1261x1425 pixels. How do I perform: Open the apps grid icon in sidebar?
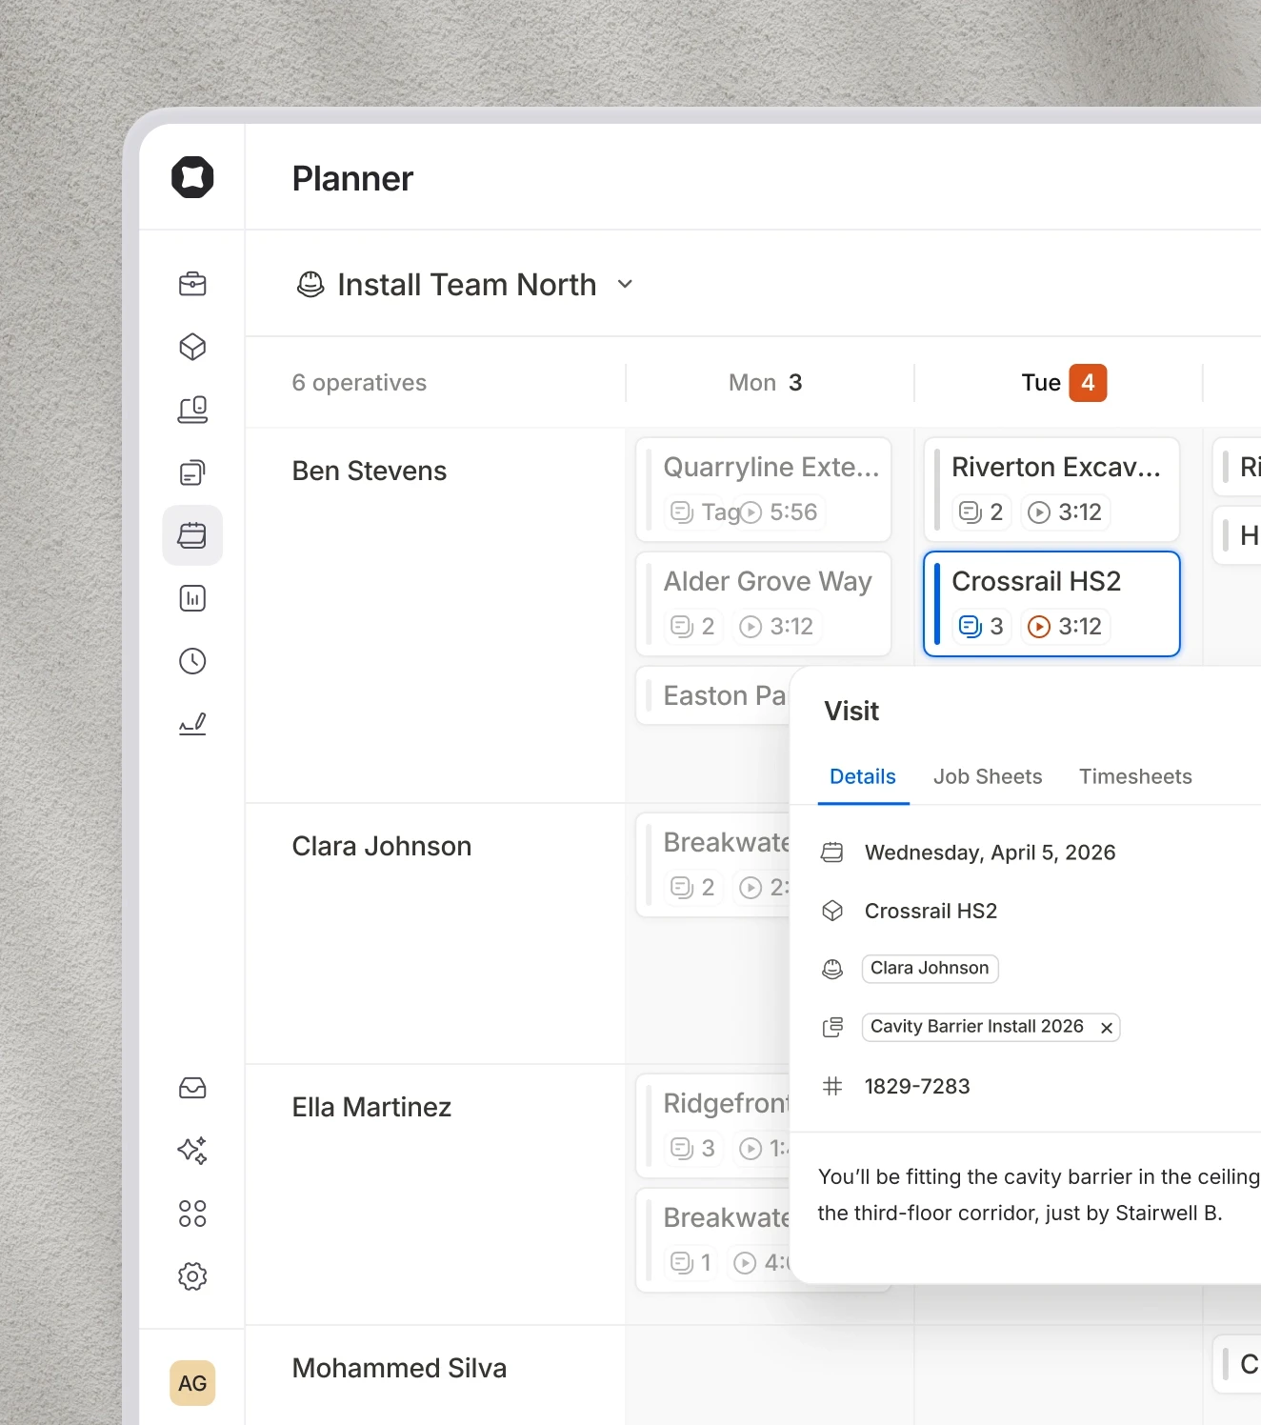(192, 1213)
